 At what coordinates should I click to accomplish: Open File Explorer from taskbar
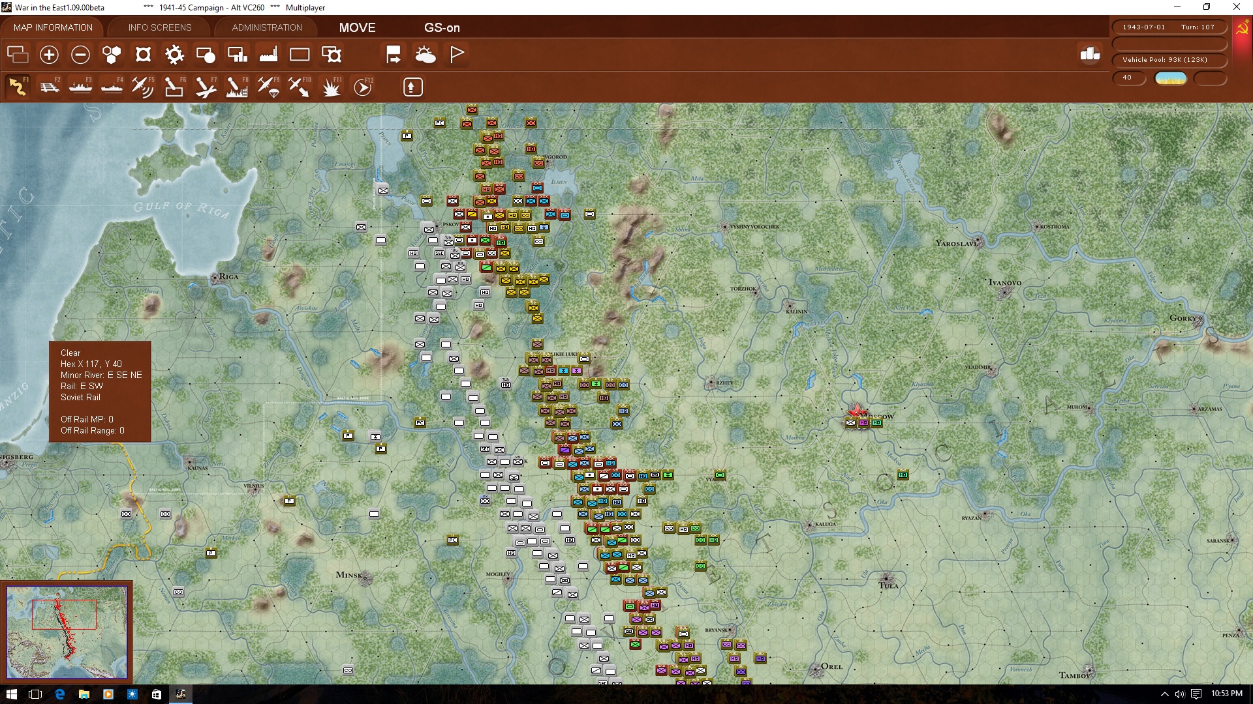pos(84,694)
